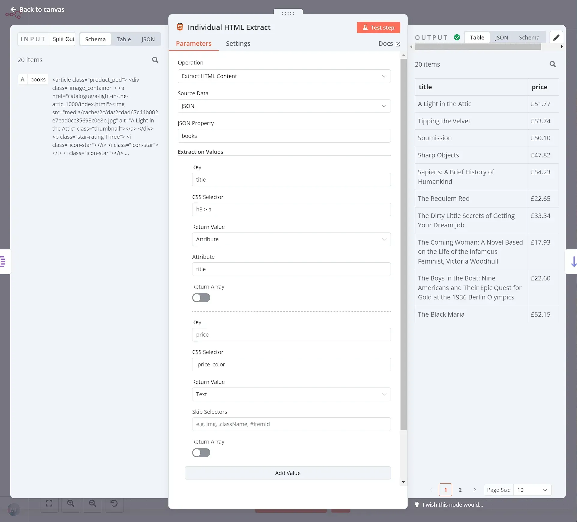Viewport: 577px width, 522px height.
Task: Click price column header
Action: coord(543,87)
